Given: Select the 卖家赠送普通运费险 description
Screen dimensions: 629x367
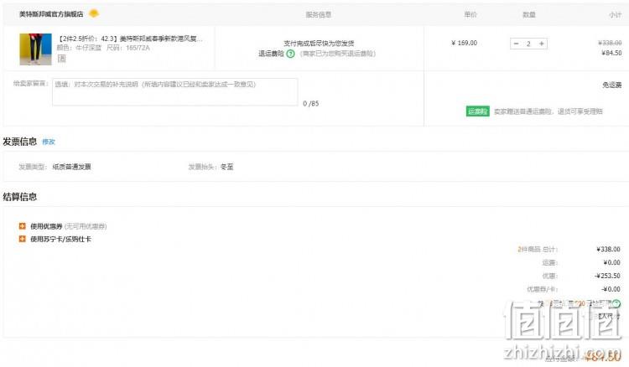Looking at the screenshot, I should tap(548, 111).
